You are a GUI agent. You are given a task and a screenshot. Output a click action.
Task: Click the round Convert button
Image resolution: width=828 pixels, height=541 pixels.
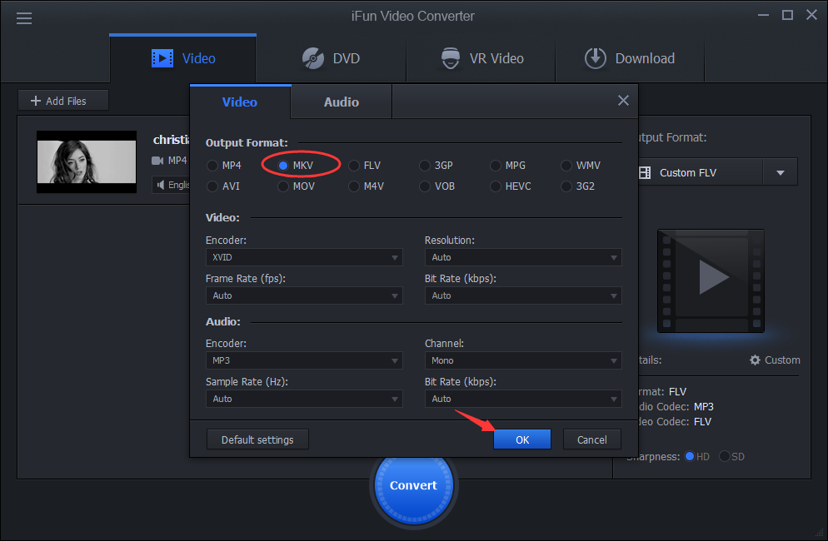pos(413,485)
